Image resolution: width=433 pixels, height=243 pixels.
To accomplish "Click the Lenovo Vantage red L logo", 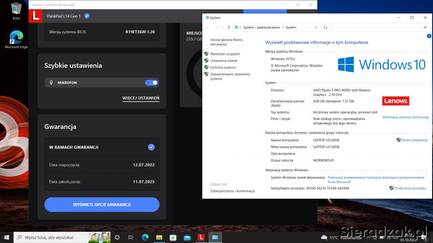I will click(36, 16).
